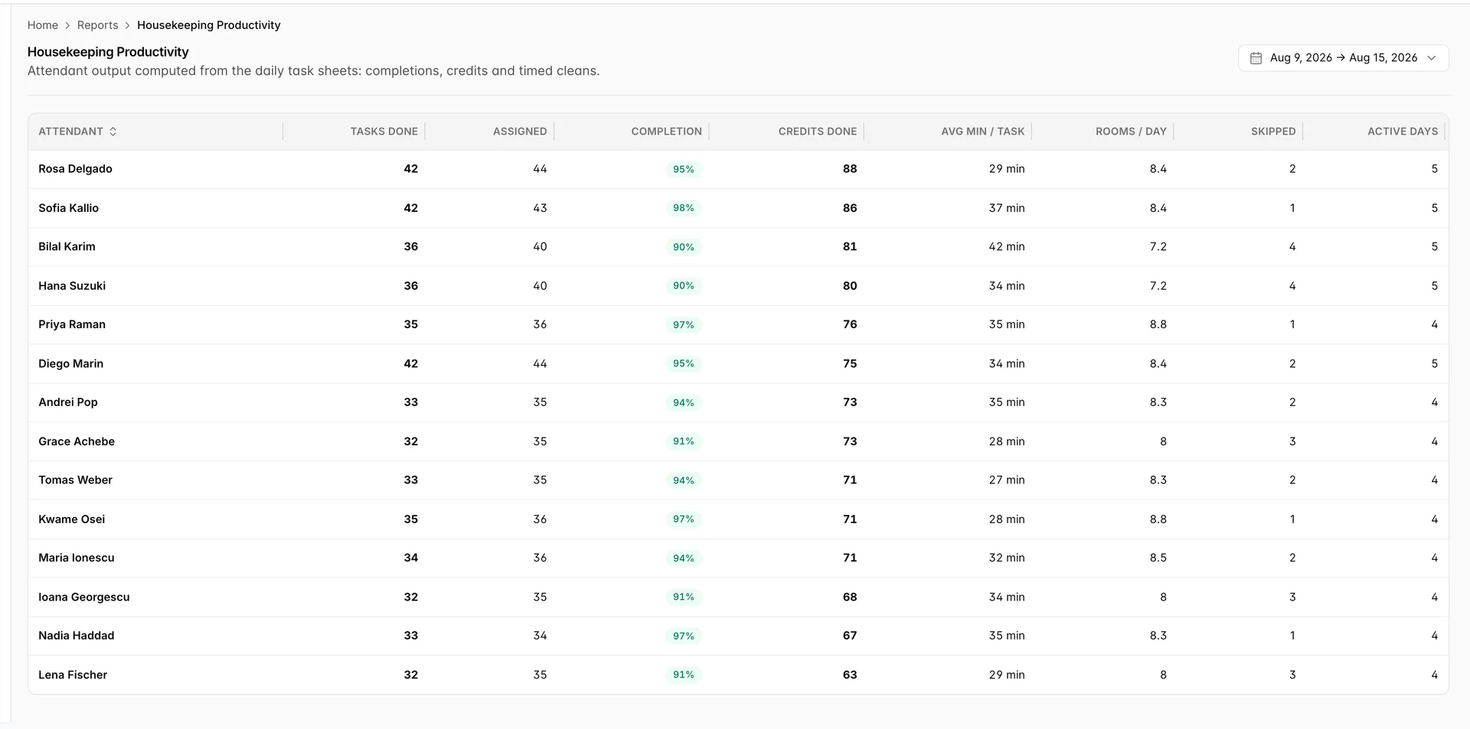Open the Aug 9 to Aug 15 date range

1343,58
